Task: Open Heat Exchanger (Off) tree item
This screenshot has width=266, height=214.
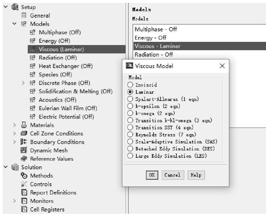Action: coord(65,66)
